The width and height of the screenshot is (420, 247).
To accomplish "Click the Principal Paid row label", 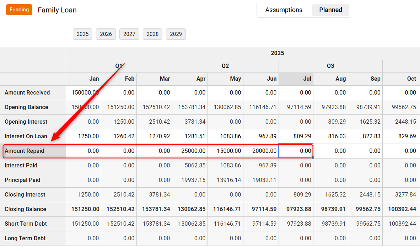I will click(x=22, y=180).
